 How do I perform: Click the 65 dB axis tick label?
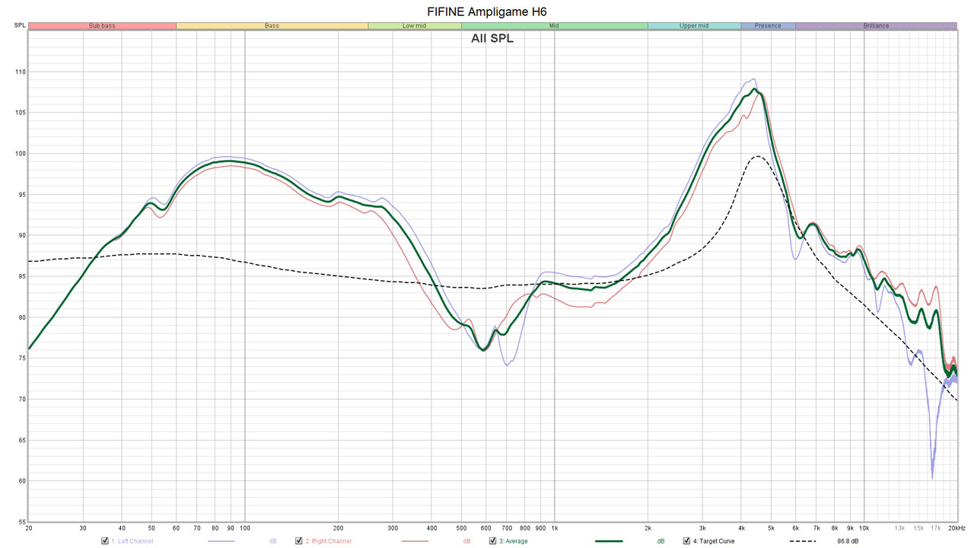[21, 440]
